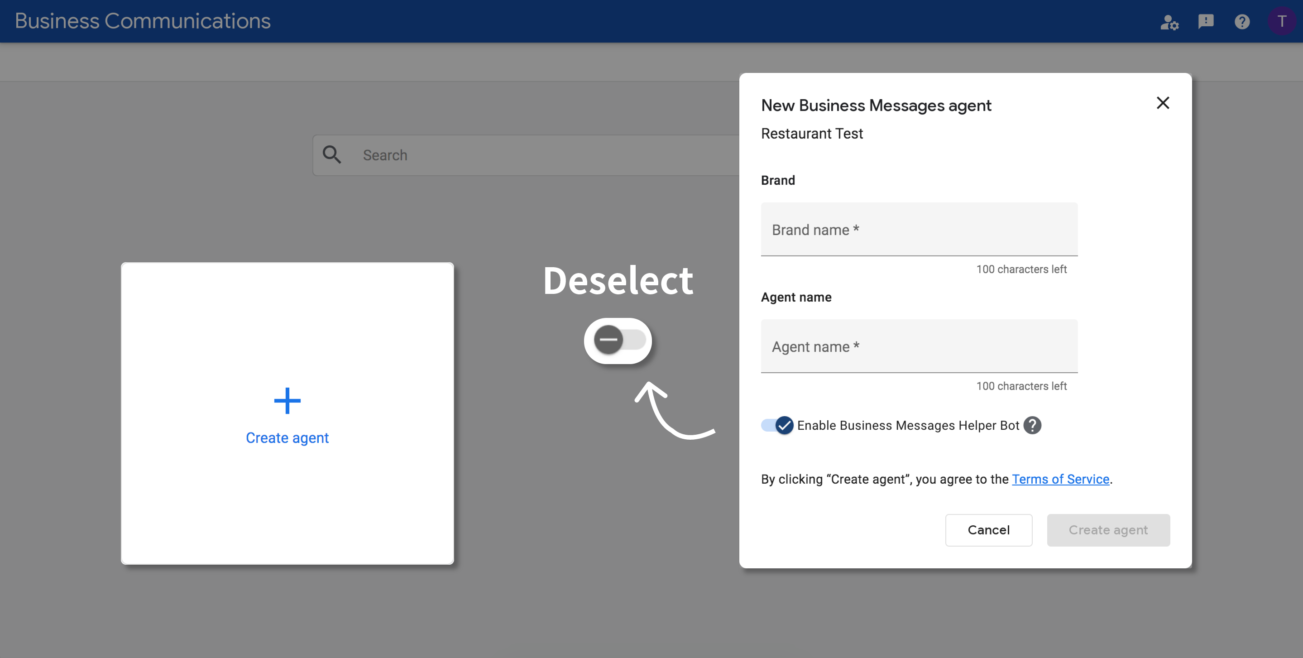Click Helper Bot help question icon
This screenshot has height=658, width=1303.
click(1032, 425)
